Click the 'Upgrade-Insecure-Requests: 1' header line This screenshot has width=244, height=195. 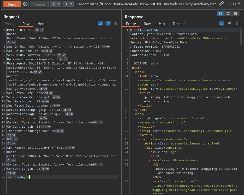click(33, 59)
